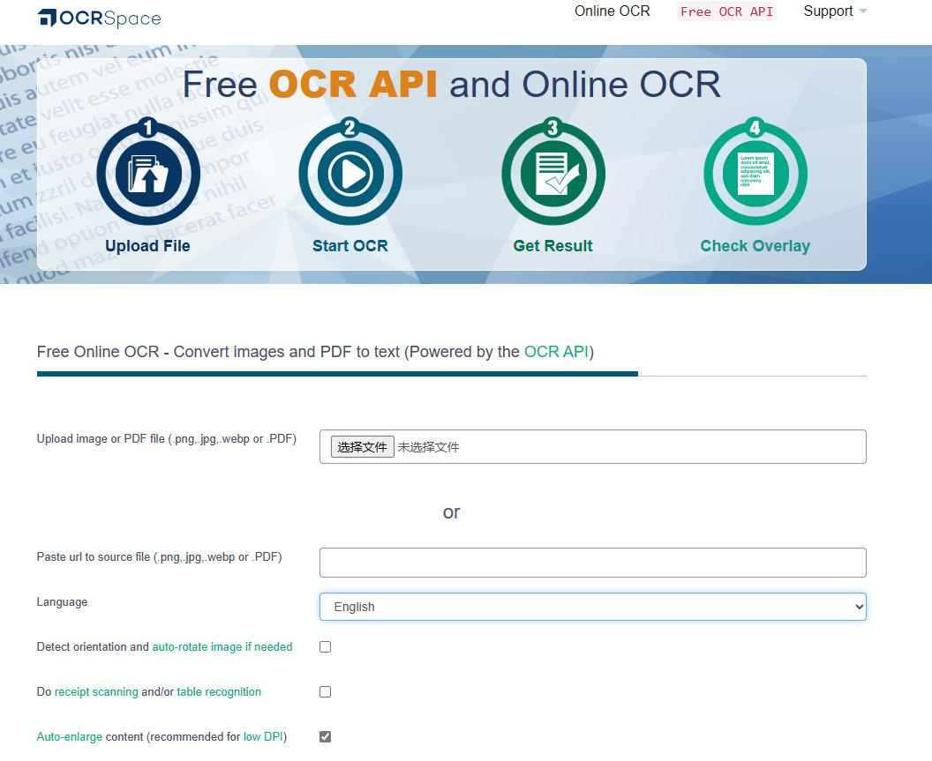Click the Upload File label
The width and height of the screenshot is (932, 761).
click(x=148, y=246)
